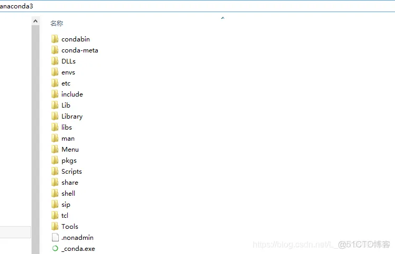This screenshot has height=254, width=395.
Task: Click the conda-meta folder icon
Action: point(55,50)
